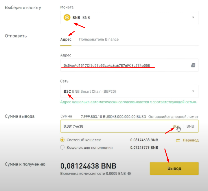Click the 7,999,803.10 BUSD/8,000,000.00 BUSD limit value
Viewport: 208px width, 191px height.
point(113,117)
